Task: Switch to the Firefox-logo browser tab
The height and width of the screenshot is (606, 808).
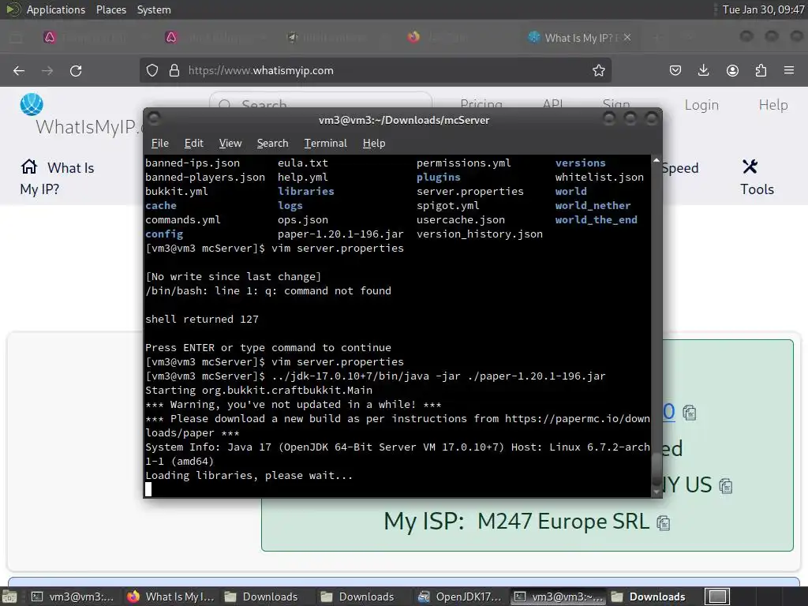Action: (x=438, y=38)
